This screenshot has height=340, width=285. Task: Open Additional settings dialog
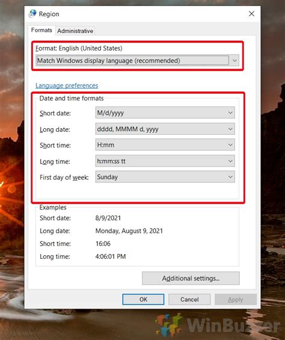click(x=191, y=278)
